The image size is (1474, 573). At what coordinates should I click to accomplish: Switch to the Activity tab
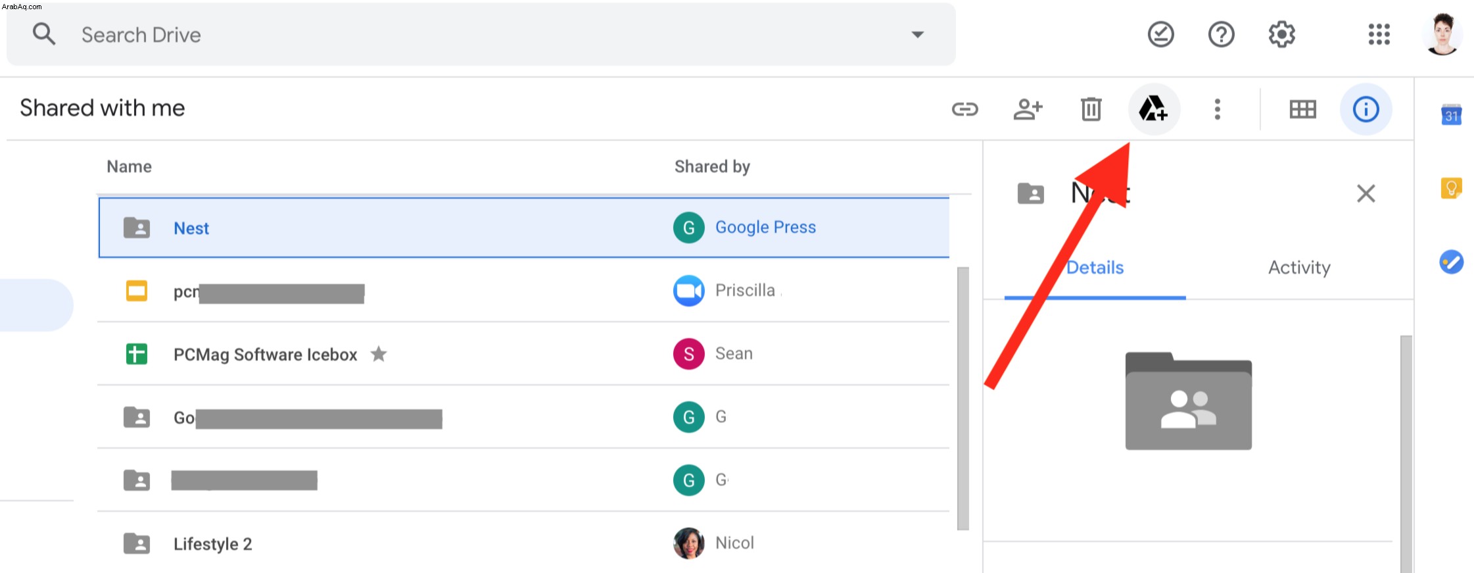click(1300, 268)
